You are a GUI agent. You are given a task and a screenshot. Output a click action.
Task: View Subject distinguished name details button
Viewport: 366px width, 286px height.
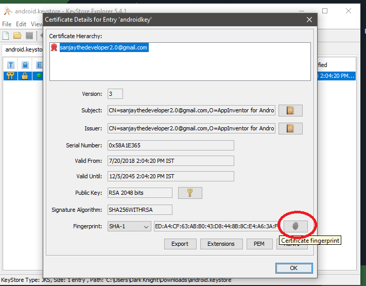click(x=290, y=110)
